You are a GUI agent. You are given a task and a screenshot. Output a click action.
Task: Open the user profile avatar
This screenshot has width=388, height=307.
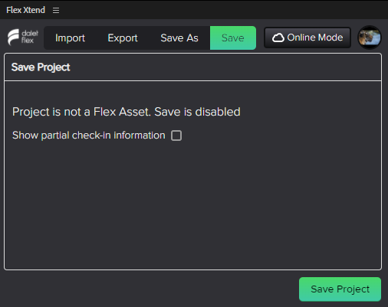(x=370, y=38)
